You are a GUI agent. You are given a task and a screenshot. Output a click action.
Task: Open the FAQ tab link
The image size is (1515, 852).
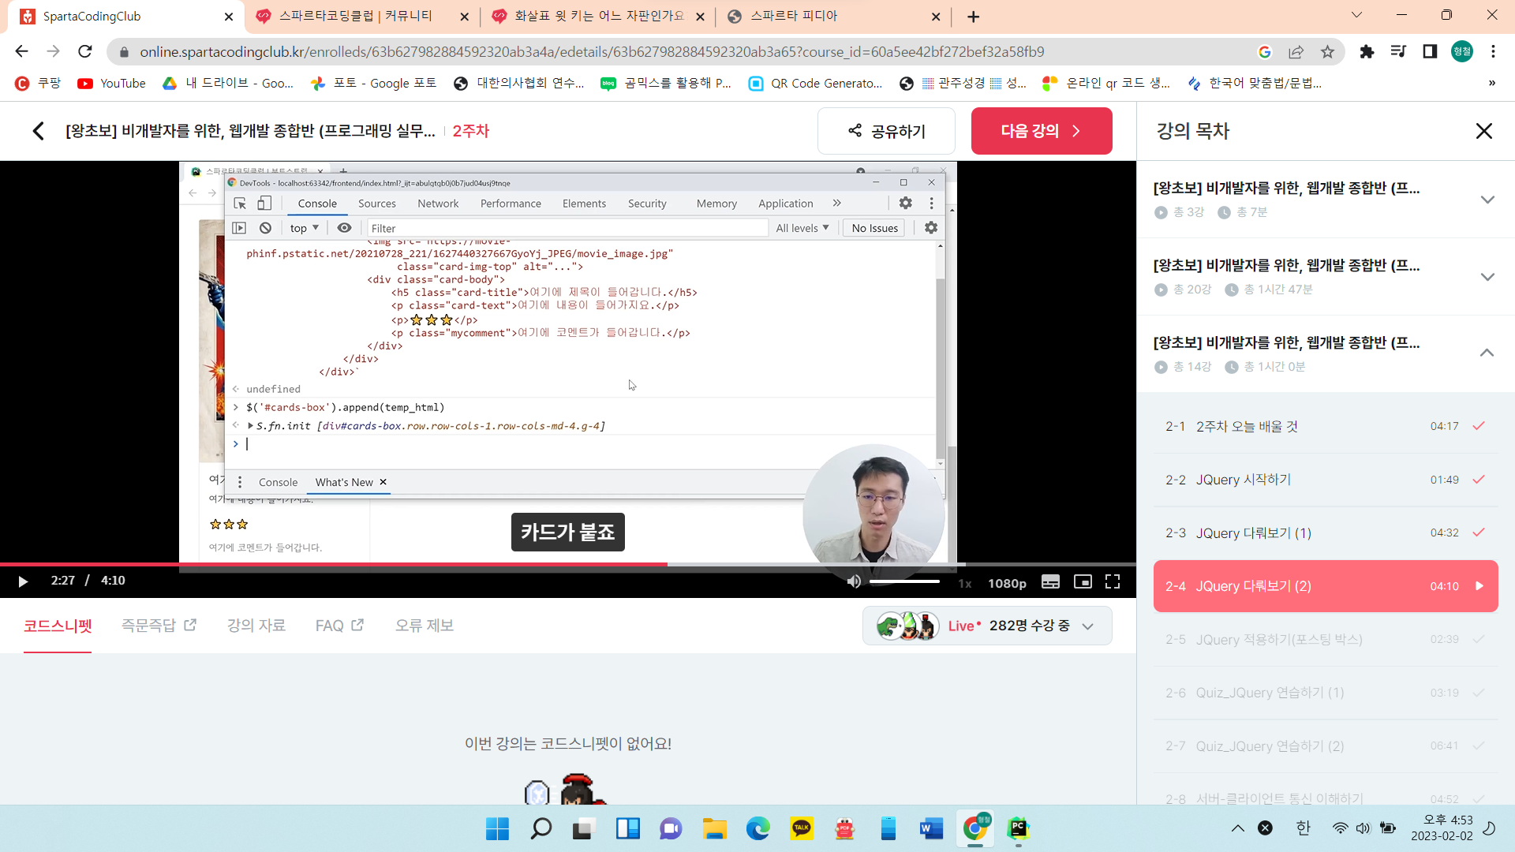pyautogui.click(x=339, y=626)
